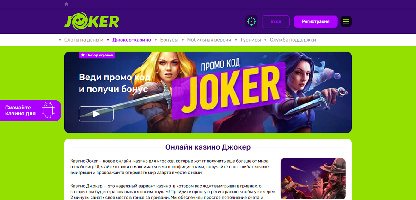The width and height of the screenshot is (416, 200).
Task: Click the green crosshair target icon
Action: (x=251, y=22)
